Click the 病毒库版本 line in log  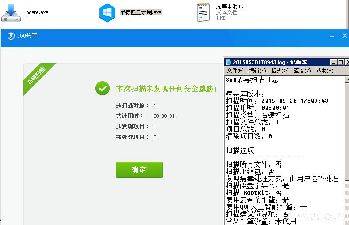(x=245, y=94)
